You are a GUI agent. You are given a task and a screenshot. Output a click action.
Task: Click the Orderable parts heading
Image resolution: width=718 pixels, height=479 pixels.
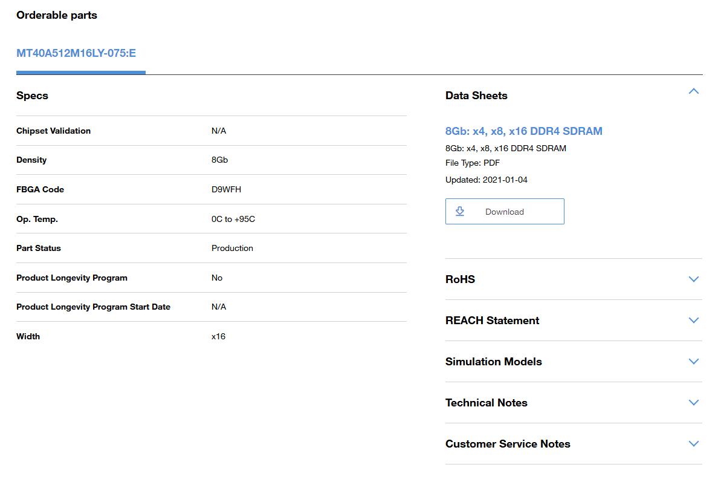(57, 15)
